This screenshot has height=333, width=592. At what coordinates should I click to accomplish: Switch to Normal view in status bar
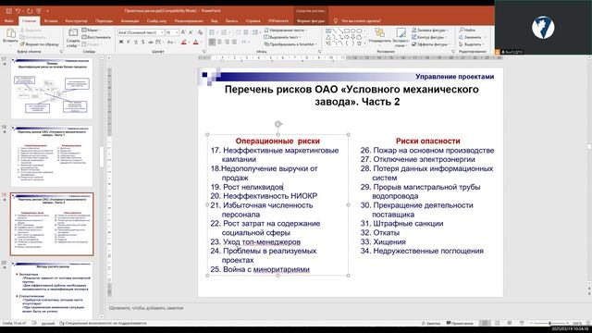pyautogui.click(x=485, y=323)
